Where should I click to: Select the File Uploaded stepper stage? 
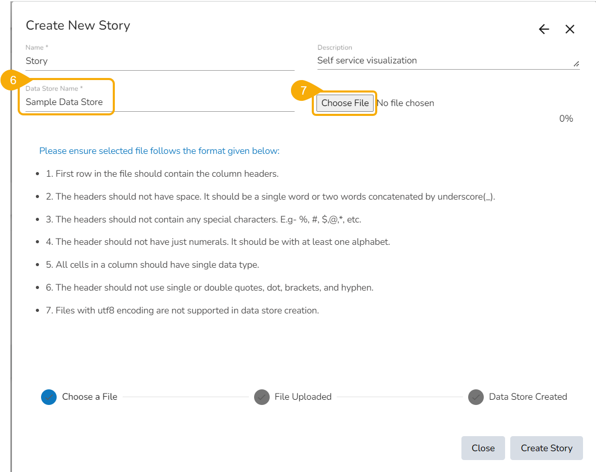pos(303,397)
